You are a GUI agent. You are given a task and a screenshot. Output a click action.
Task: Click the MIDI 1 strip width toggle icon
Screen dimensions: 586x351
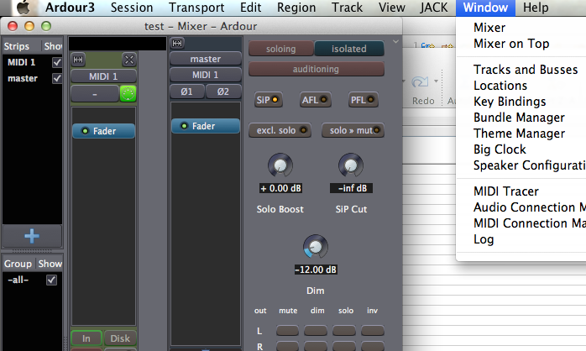(x=78, y=60)
